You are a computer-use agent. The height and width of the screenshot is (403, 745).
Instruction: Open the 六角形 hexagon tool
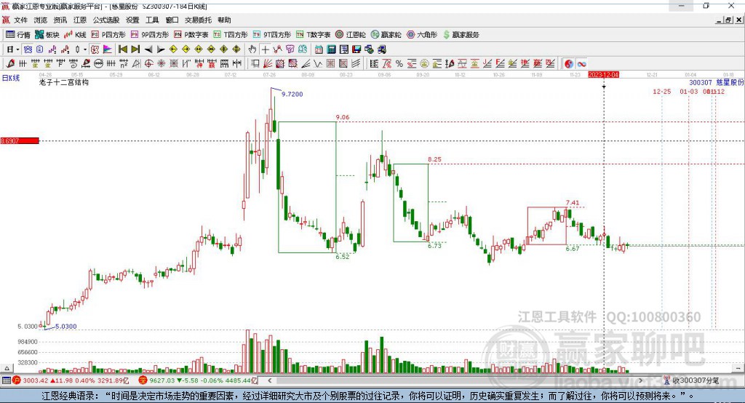coord(422,35)
